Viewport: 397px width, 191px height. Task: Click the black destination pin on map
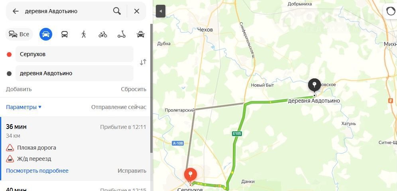pyautogui.click(x=314, y=86)
